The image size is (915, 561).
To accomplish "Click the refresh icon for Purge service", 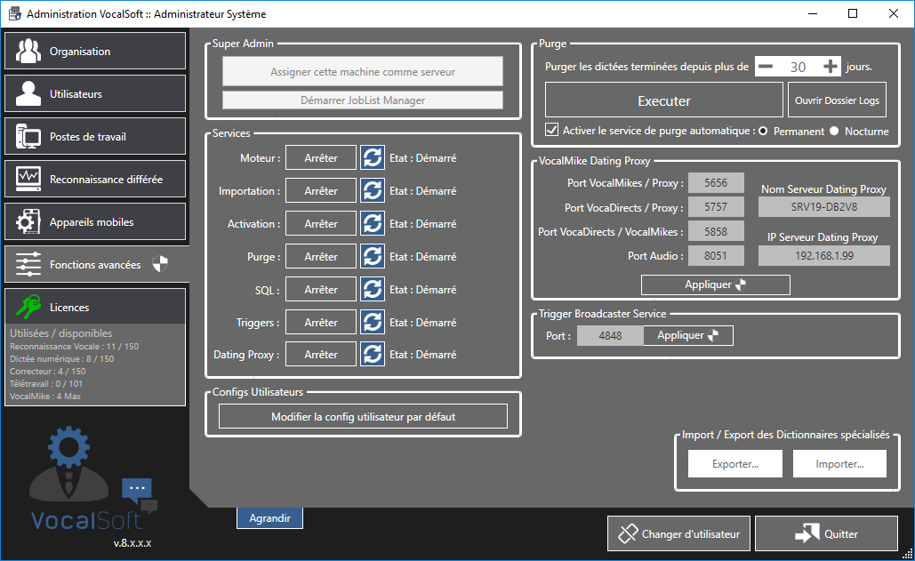I will pos(373,257).
